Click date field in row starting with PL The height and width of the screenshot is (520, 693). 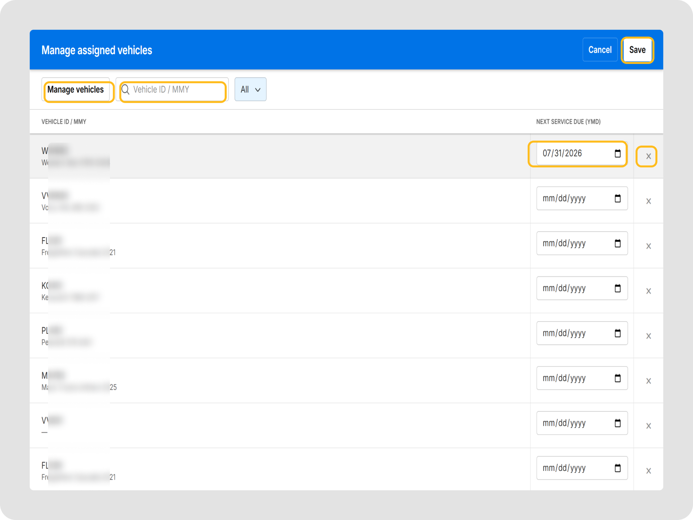coord(582,333)
